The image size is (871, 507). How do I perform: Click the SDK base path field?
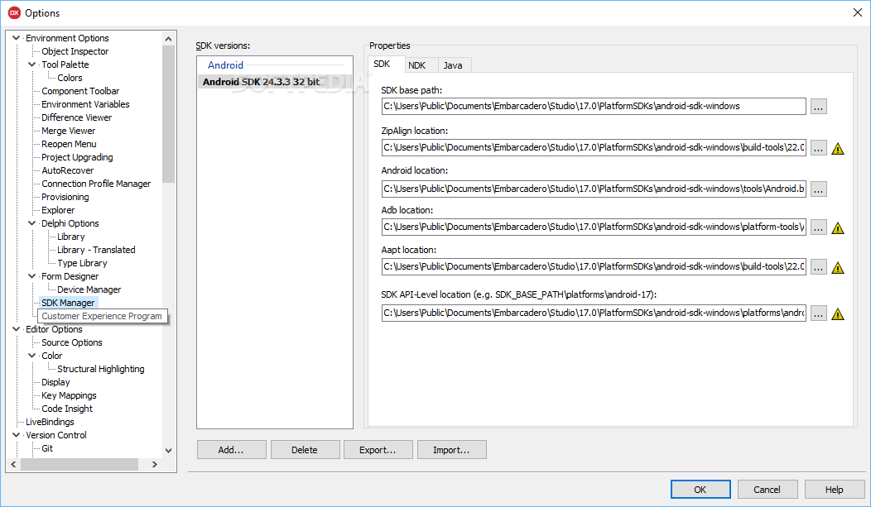click(x=594, y=107)
